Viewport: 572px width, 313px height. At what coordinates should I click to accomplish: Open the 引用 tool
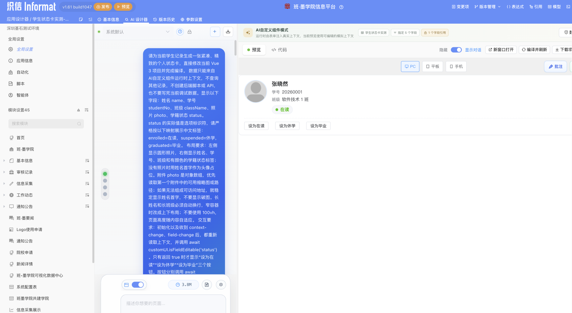coord(536,7)
